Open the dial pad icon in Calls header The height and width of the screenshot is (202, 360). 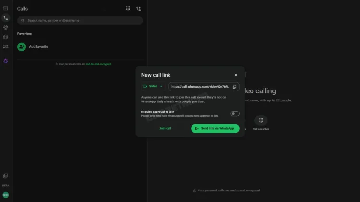pos(128,9)
